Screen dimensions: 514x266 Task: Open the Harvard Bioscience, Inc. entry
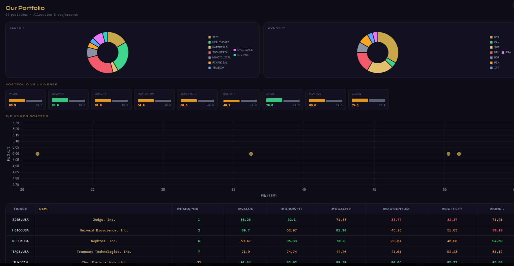pyautogui.click(x=104, y=230)
